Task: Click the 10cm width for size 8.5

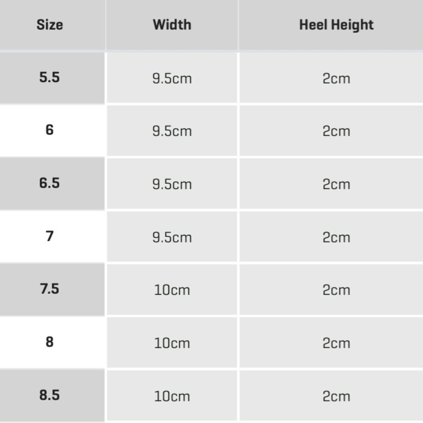Action: point(172,397)
